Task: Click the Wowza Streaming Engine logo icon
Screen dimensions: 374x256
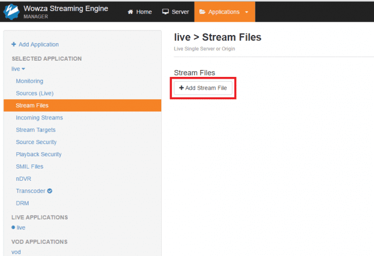Action: pos(11,12)
